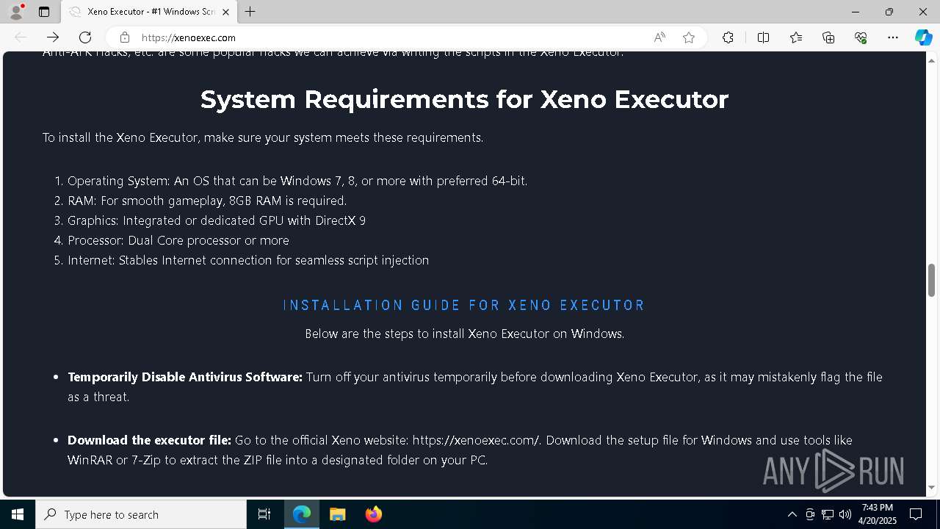Select 'Temporarily Disable Antivirus Software:' text
The image size is (940, 529).
click(x=185, y=377)
